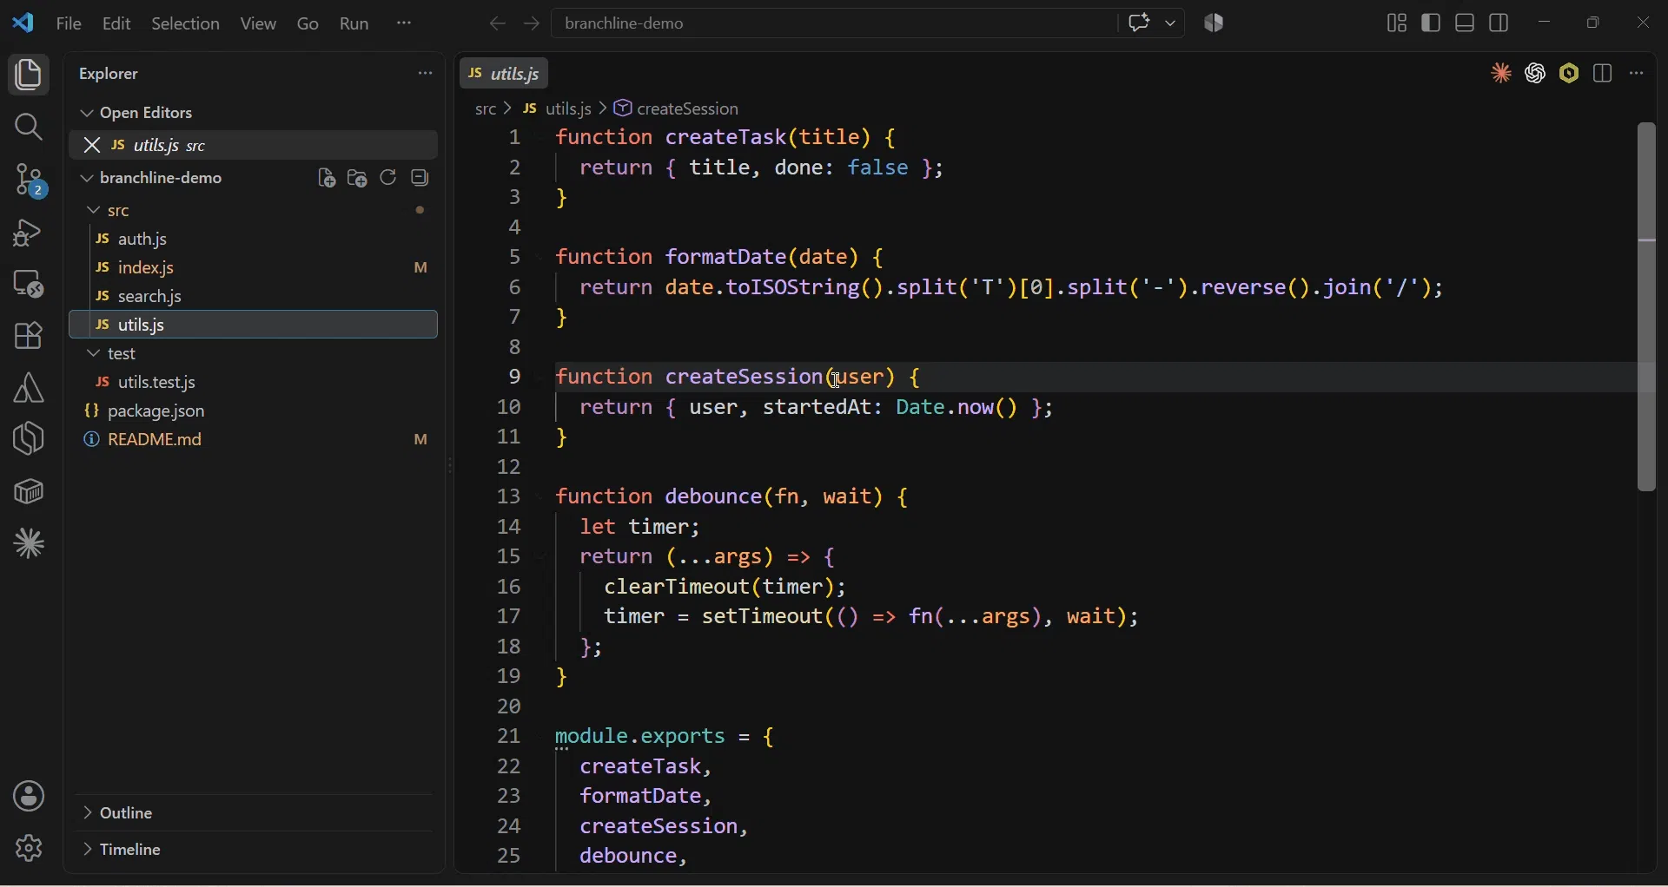Click New Folder icon in explorer
The image size is (1668, 887).
pos(358,179)
